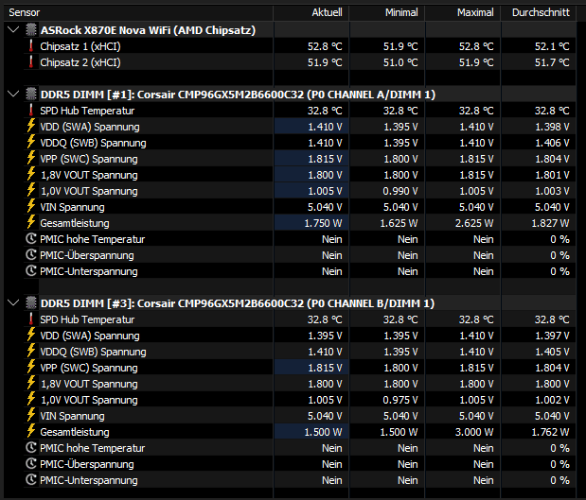Click the lightning icon of DIMM #1 Gesamtleistung
The image size is (586, 500).
coord(31,222)
